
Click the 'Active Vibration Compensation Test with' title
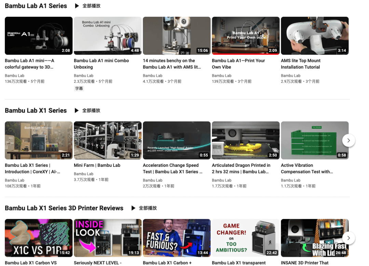tap(307, 168)
